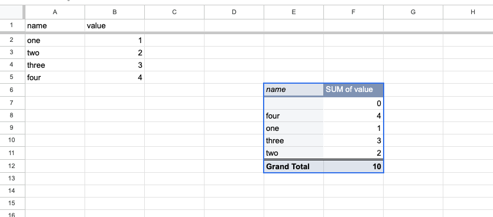Click row 12 header number
Viewport: 493px width, 217px height.
pyautogui.click(x=12, y=166)
